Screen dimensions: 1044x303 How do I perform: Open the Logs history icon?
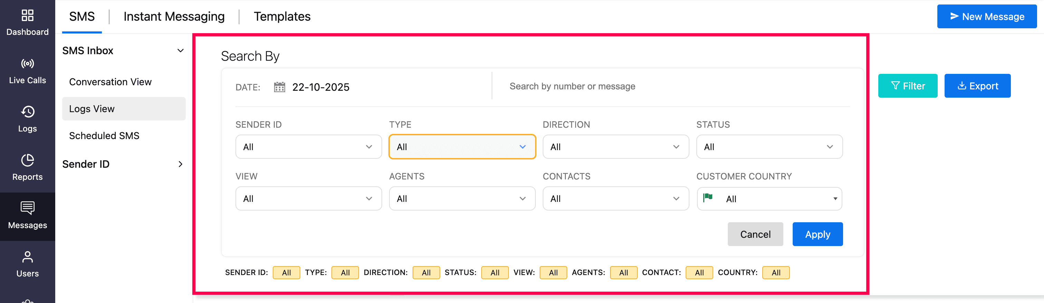pos(28,112)
